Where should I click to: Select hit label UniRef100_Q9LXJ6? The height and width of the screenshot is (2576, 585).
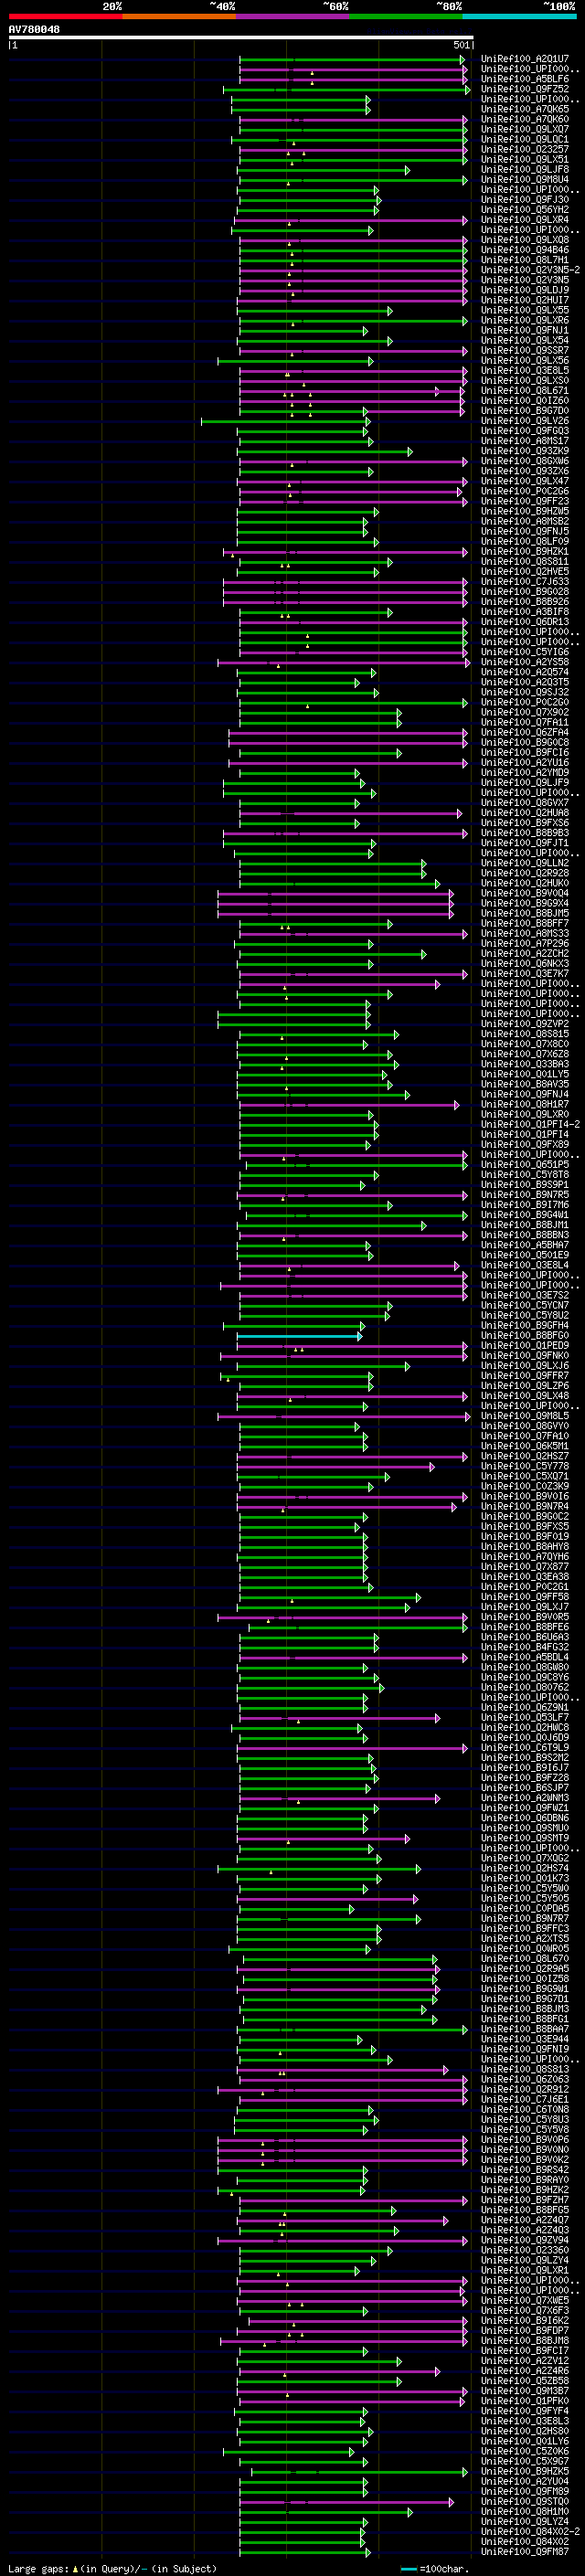[524, 1366]
